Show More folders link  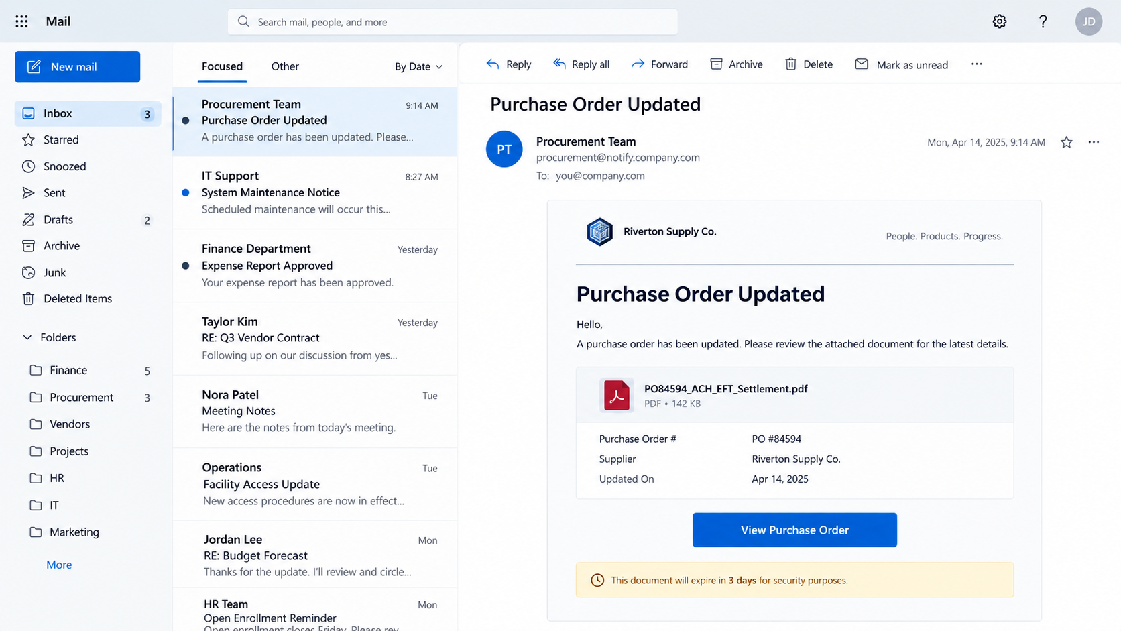point(59,565)
